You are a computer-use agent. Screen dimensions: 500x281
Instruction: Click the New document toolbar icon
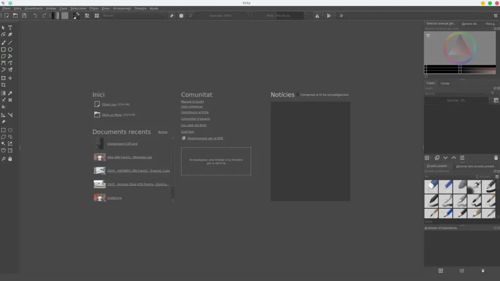tap(6, 15)
